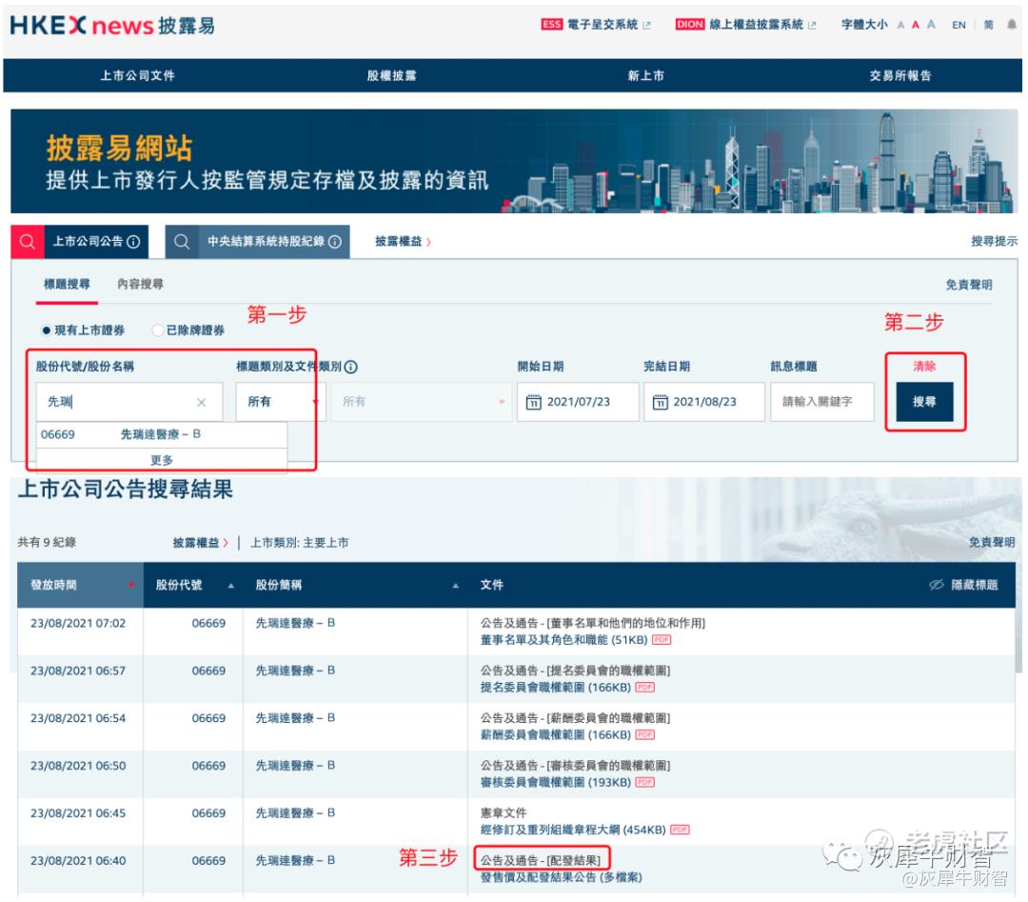Select 現有上市證券 radio button
1028x902 pixels.
coord(46,330)
